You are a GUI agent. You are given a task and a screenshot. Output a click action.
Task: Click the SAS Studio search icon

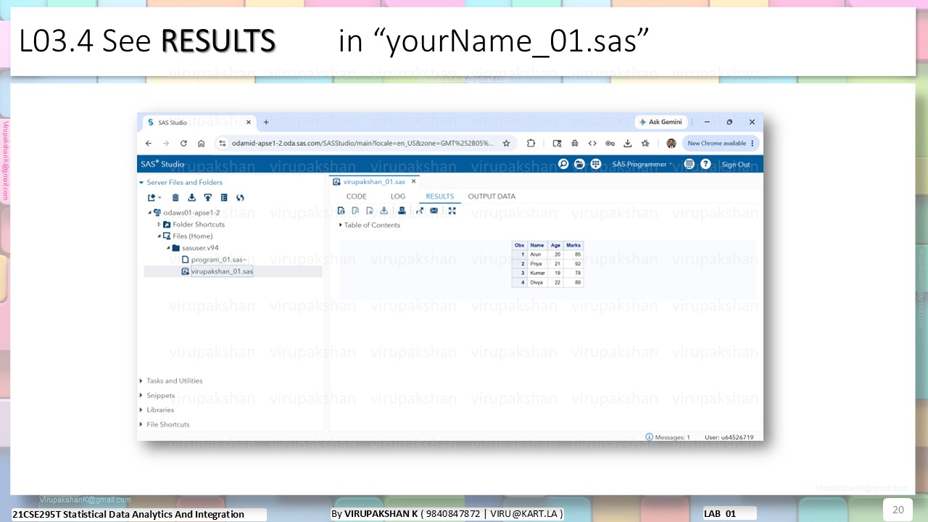(563, 164)
